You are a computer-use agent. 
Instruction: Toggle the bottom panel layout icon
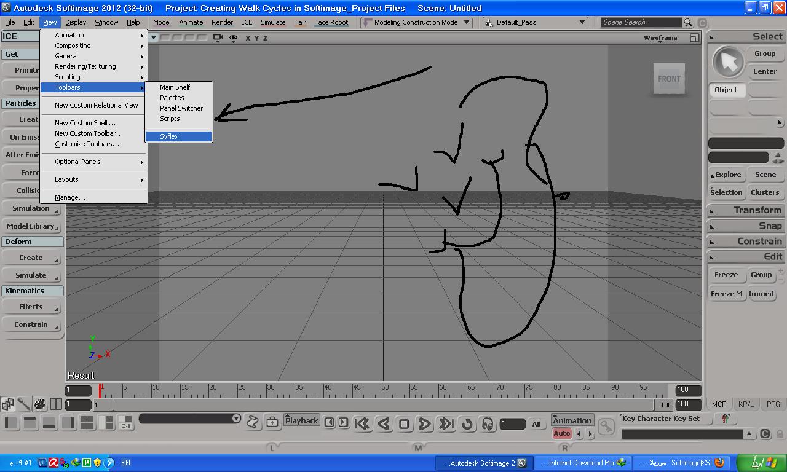49,422
